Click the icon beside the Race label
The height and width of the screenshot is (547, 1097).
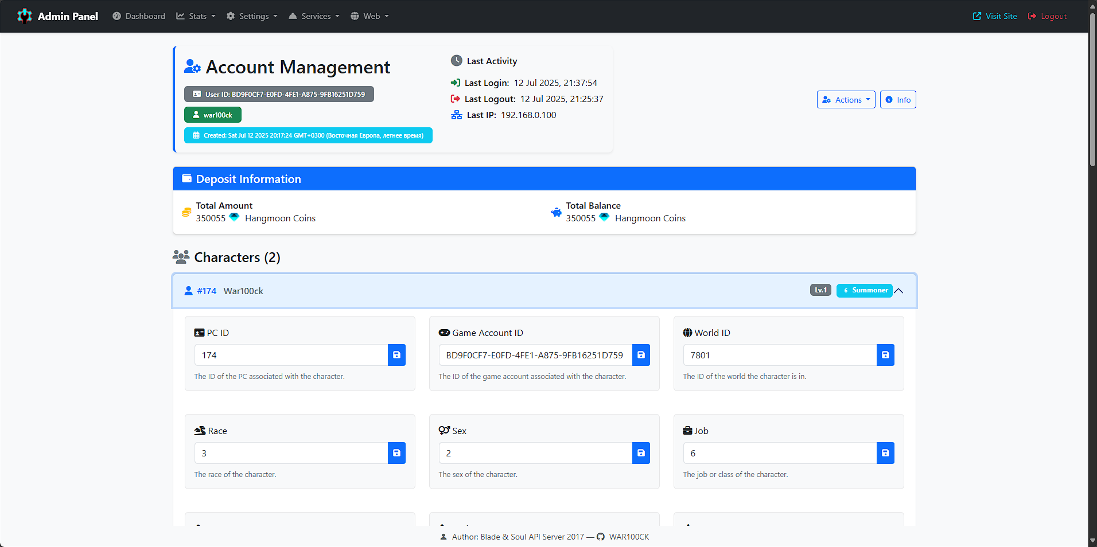click(x=200, y=431)
